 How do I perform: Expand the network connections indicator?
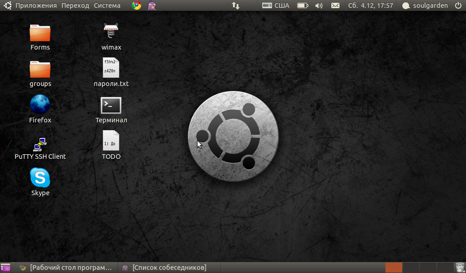click(236, 5)
